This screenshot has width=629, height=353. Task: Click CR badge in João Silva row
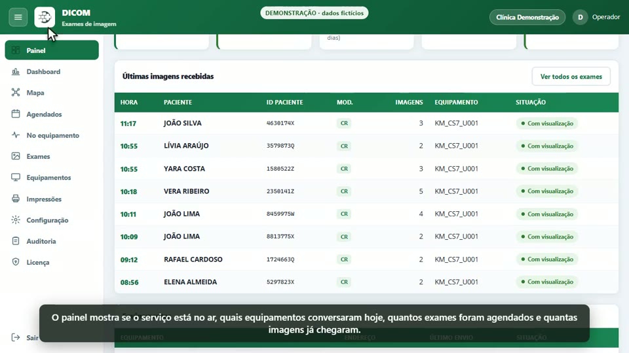[x=344, y=124]
